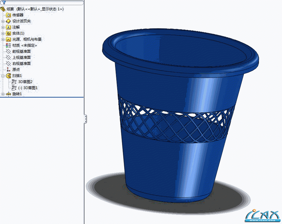Expand the 实体(1) solid bodies folder
This screenshot has height=224, width=282.
click(x=3, y=33)
